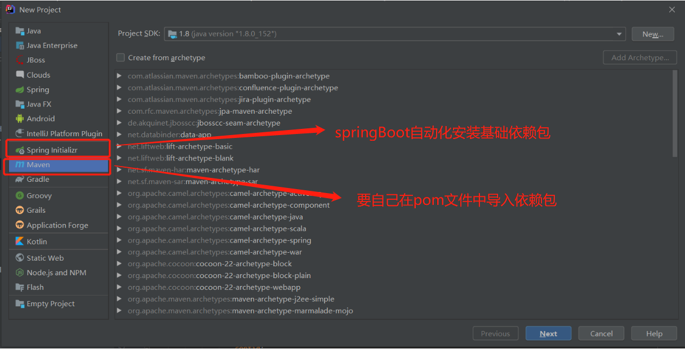Choose the Java Enterprise icon

(x=20, y=46)
